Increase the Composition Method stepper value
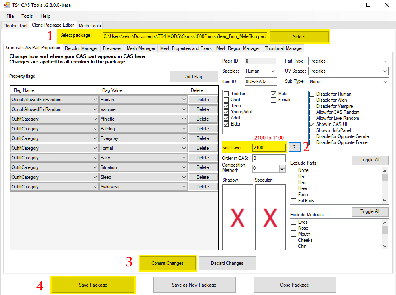This screenshot has width=396, height=295. point(282,167)
